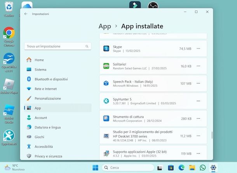Select the App section in sidebar
This screenshot has height=173, width=237.
pos(58,108)
